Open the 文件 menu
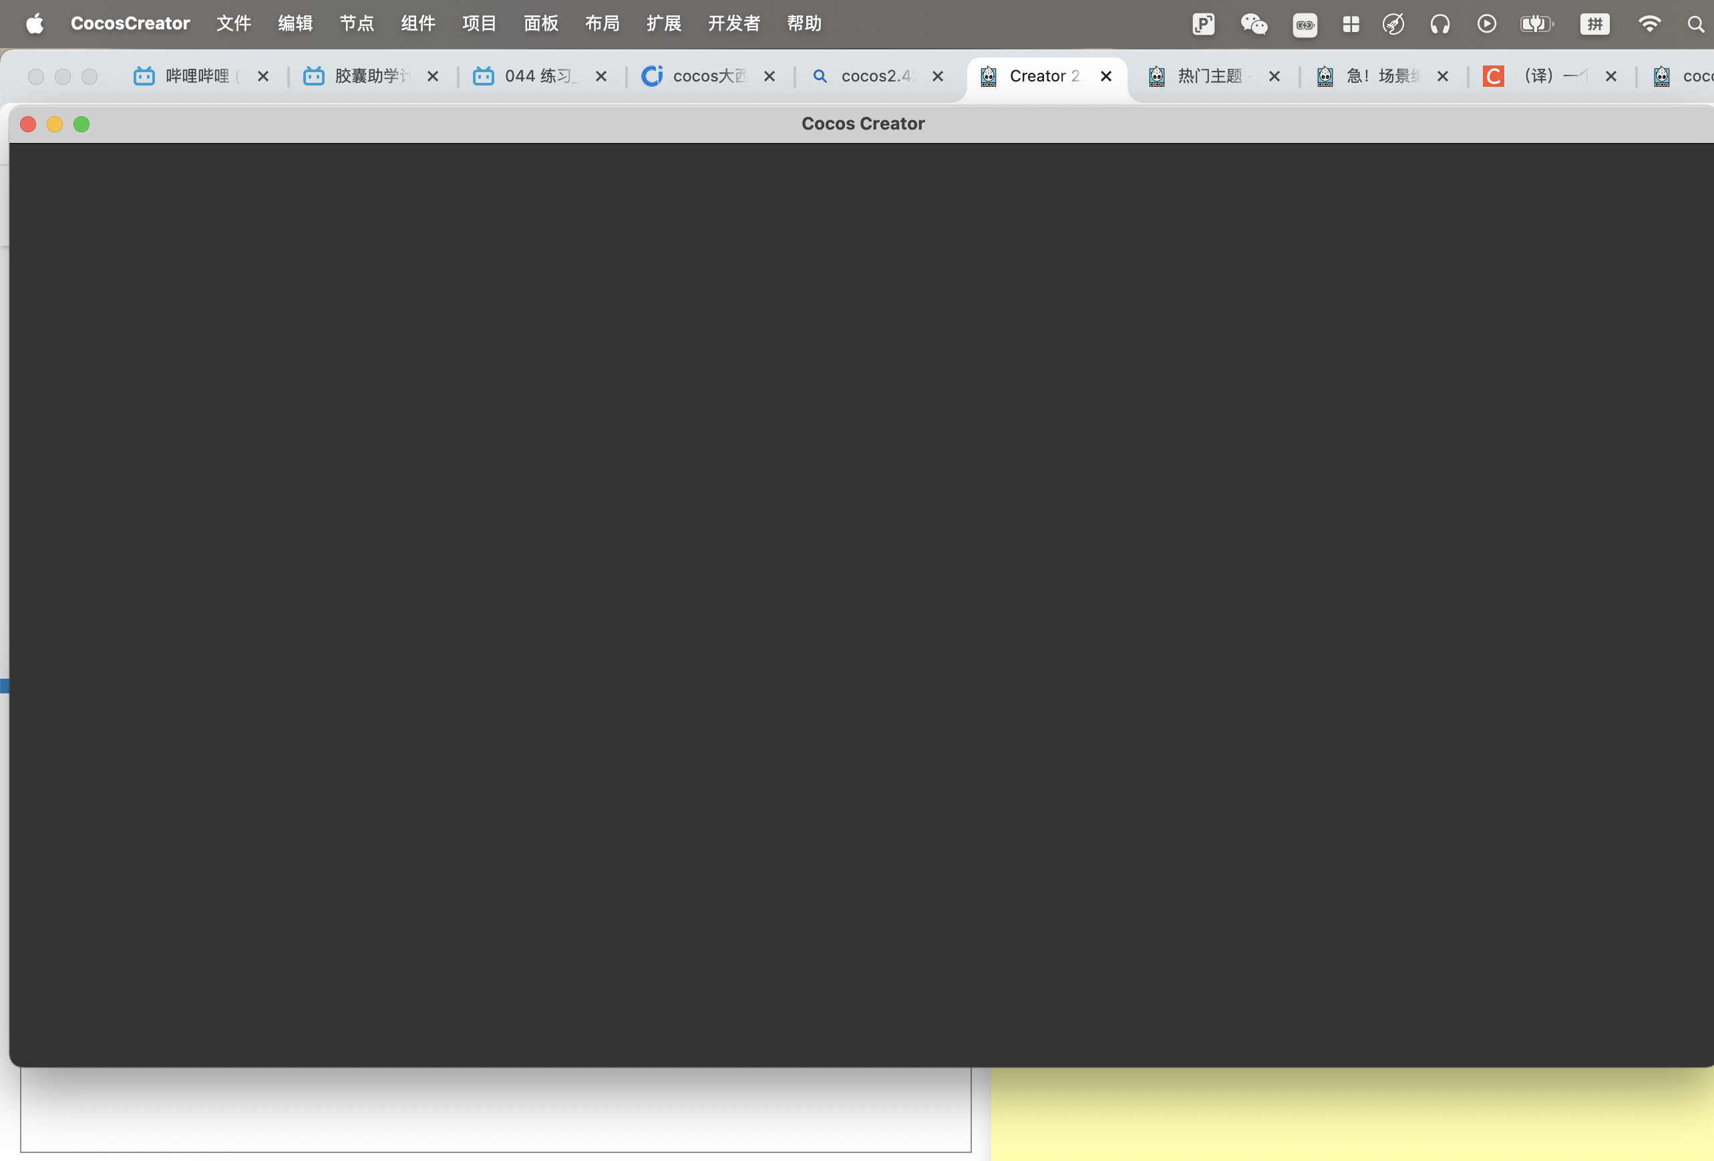Viewport: 1714px width, 1161px height. [x=234, y=23]
